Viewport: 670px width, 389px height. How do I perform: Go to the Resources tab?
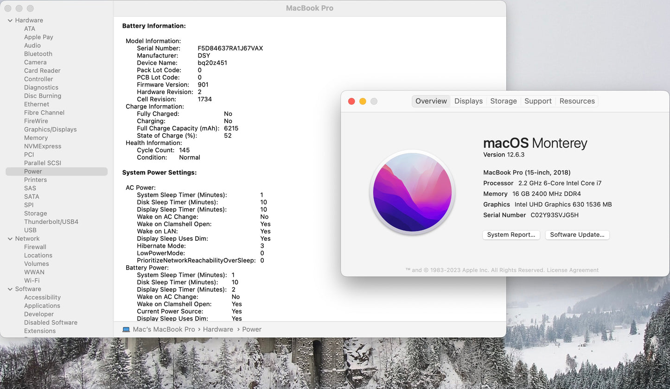pyautogui.click(x=577, y=101)
